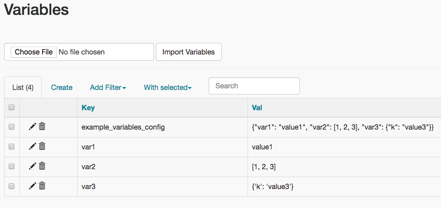Tick the checkbox next to var3
This screenshot has width=441, height=208.
click(x=12, y=186)
